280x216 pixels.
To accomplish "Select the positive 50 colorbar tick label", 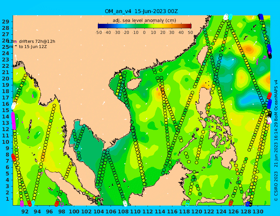I will 190,32.
